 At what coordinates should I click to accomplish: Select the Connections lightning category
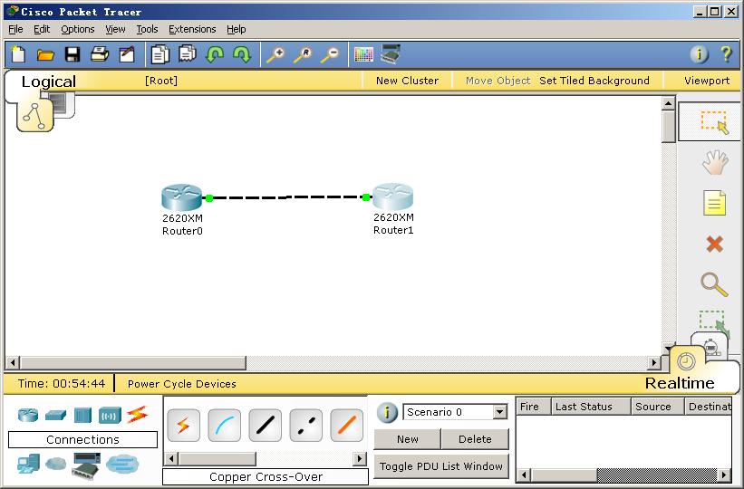coord(137,415)
